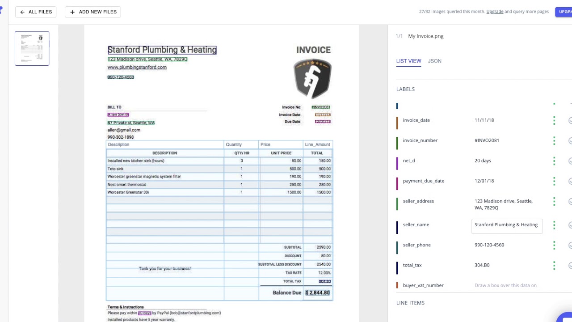Click the total_tax value 304.B0
This screenshot has height=322, width=572.
pos(482,265)
